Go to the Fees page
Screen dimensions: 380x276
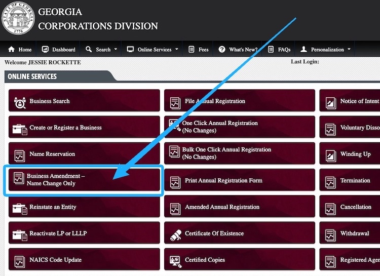(x=198, y=50)
